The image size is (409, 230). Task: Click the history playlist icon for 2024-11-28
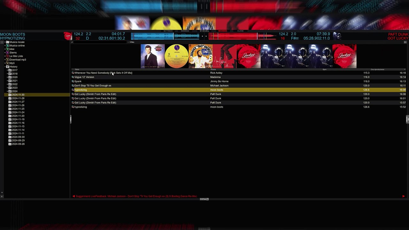coord(10,98)
